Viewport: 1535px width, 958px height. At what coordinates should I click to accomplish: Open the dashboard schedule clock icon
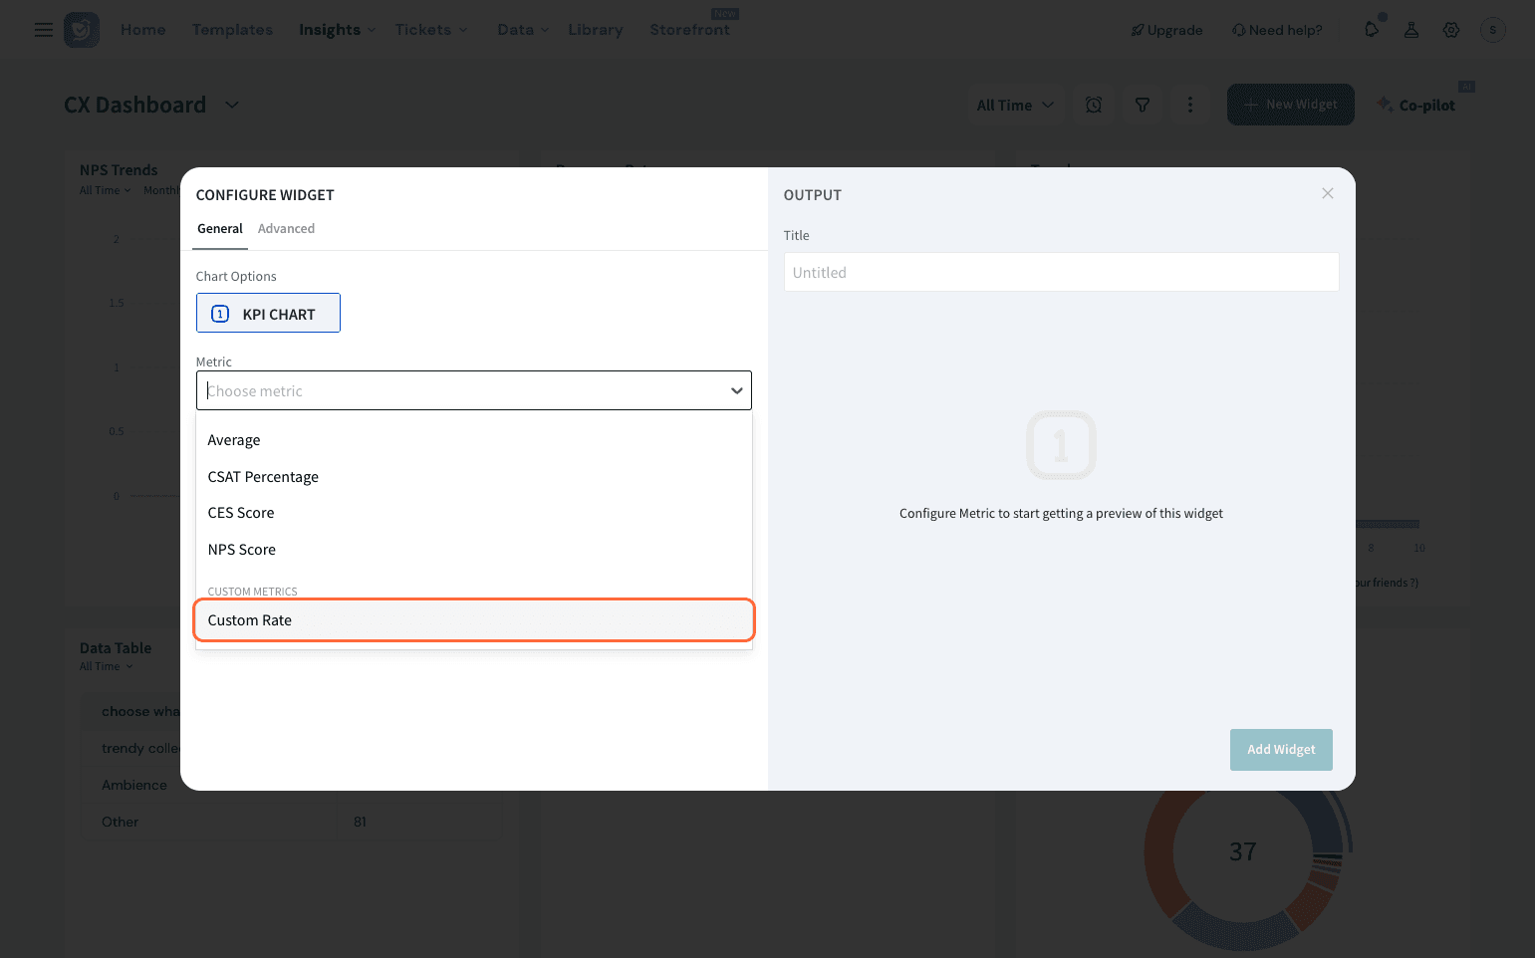1094,105
